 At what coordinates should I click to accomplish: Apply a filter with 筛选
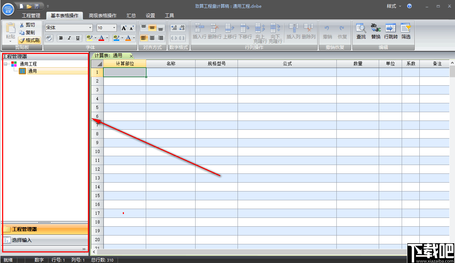point(406,31)
